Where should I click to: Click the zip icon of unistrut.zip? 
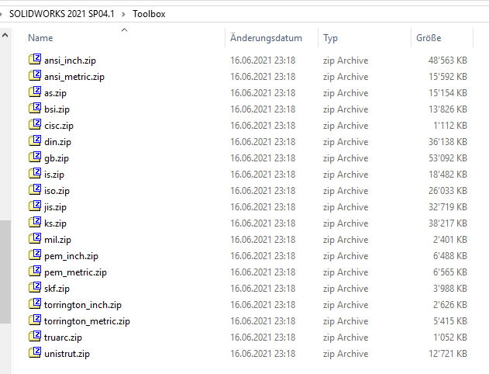point(35,352)
